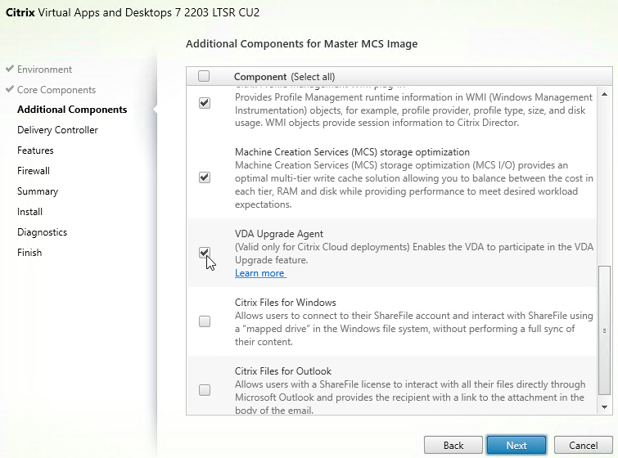Select Delivery Controller step in sidebar
The image size is (618, 458).
(x=57, y=130)
